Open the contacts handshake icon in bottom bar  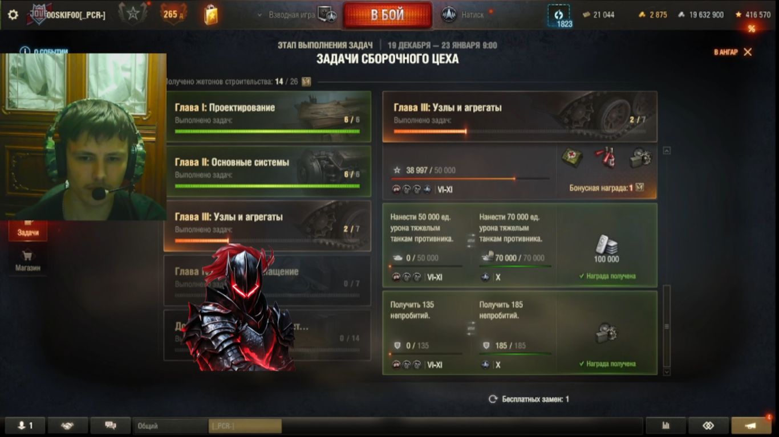click(68, 426)
